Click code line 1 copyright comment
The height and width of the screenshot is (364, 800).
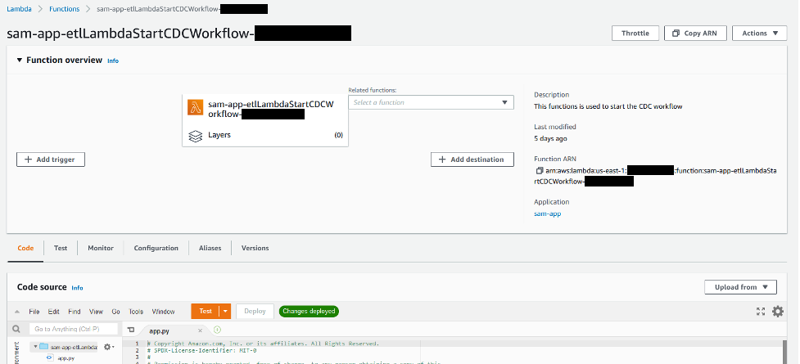click(x=264, y=344)
